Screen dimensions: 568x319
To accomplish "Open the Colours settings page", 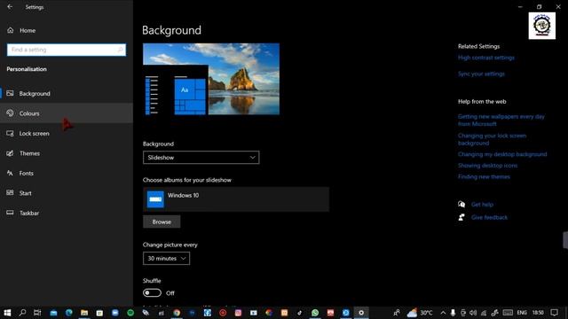I will point(67,113).
